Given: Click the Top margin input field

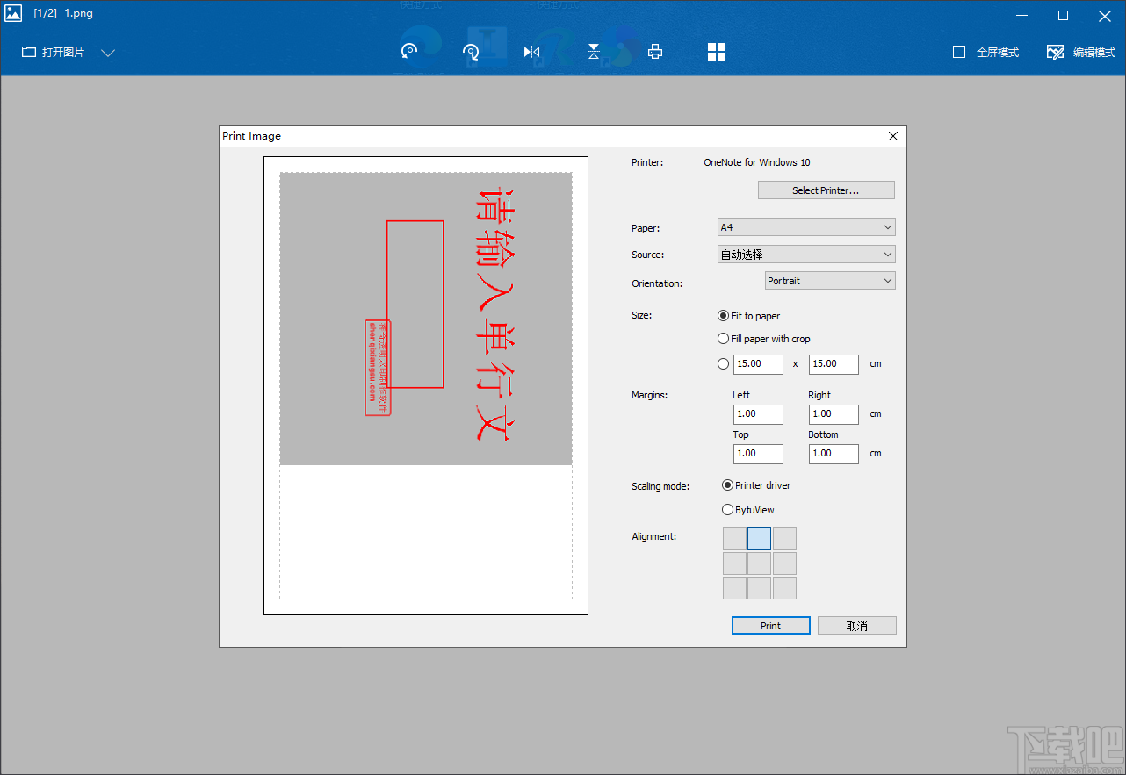Looking at the screenshot, I should point(758,454).
